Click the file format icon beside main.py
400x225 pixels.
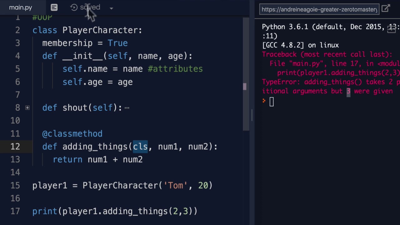54,7
